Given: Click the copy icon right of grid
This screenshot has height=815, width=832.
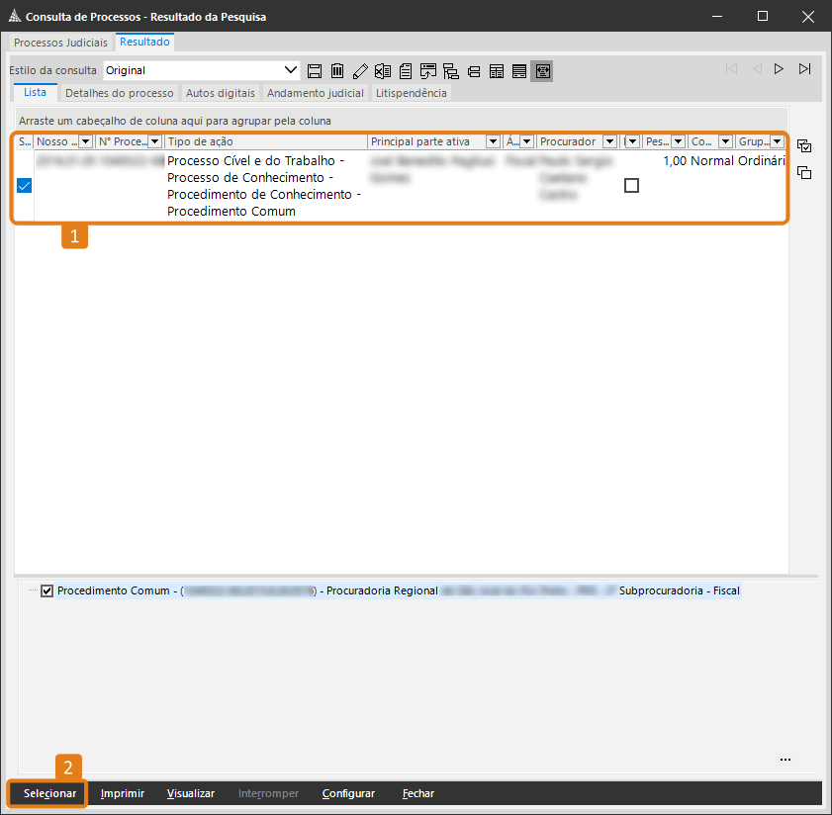Looking at the screenshot, I should 804,173.
